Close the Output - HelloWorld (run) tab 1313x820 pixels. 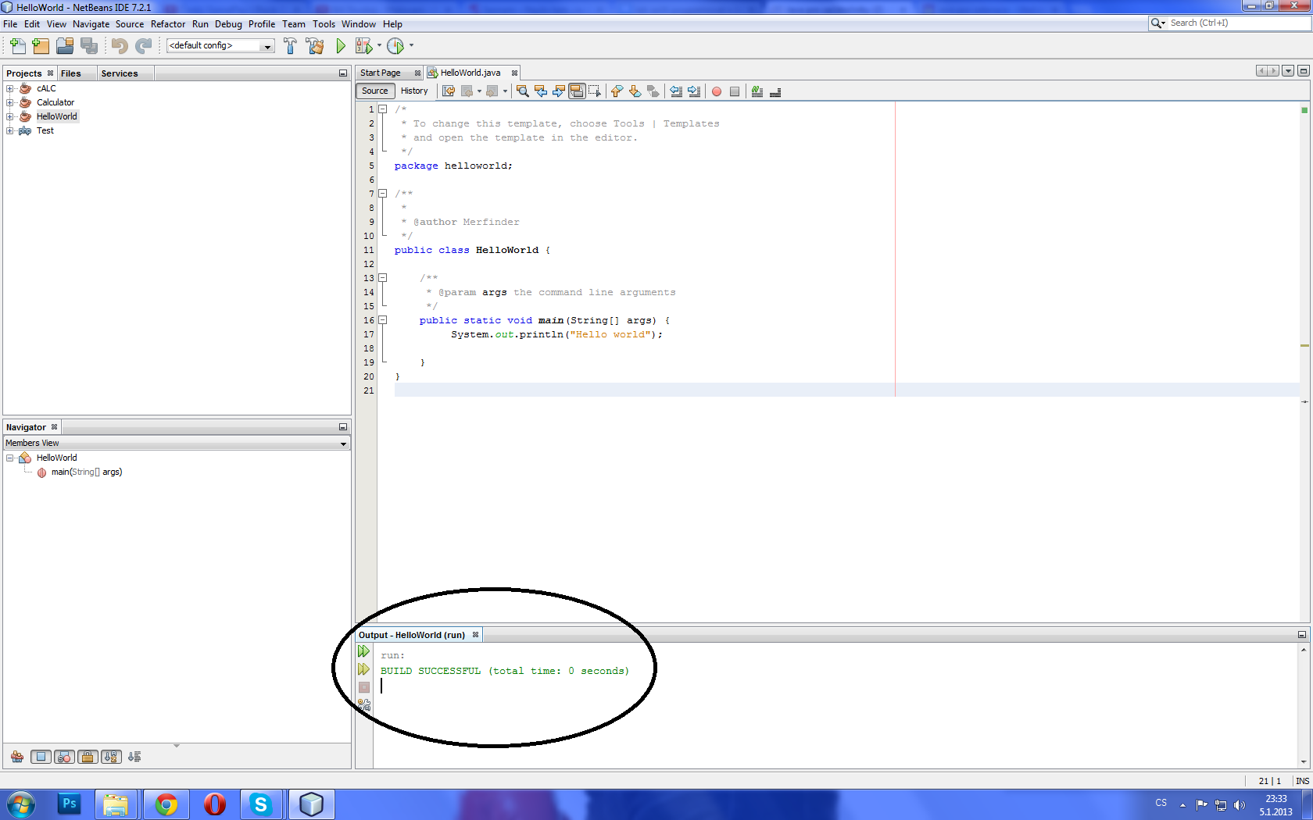coord(475,635)
